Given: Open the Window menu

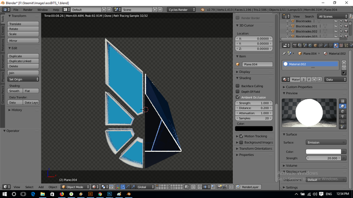Looking at the screenshot, I should 42,10.
